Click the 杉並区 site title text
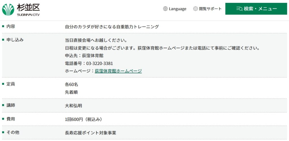This screenshot has width=289, height=141. [x=28, y=8]
